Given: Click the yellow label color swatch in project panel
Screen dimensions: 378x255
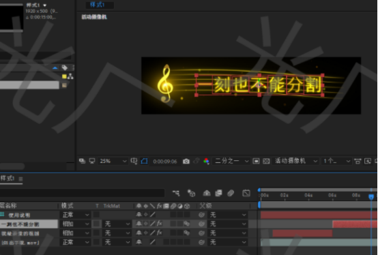Looking at the screenshot, I should pyautogui.click(x=64, y=76).
